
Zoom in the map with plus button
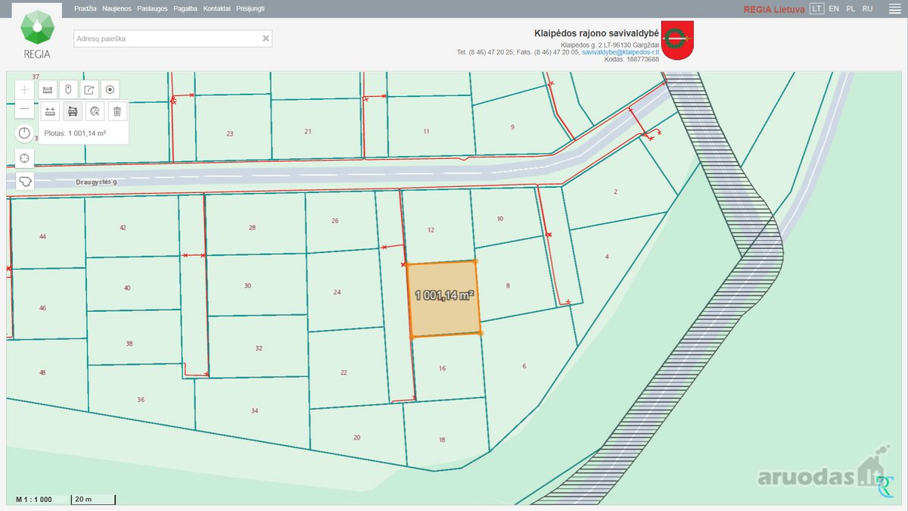pos(25,89)
